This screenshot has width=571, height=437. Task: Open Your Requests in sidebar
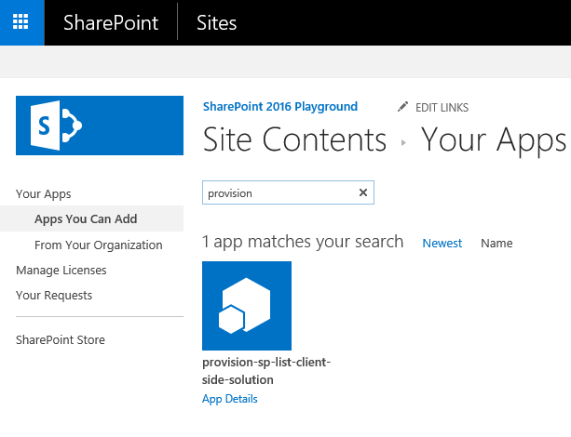pos(54,296)
